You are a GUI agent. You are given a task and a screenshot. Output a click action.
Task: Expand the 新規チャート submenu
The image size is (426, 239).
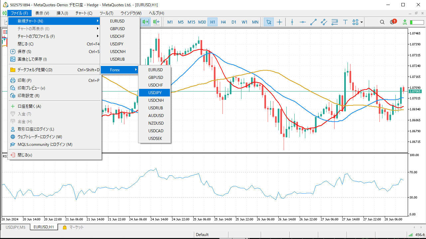pyautogui.click(x=54, y=21)
